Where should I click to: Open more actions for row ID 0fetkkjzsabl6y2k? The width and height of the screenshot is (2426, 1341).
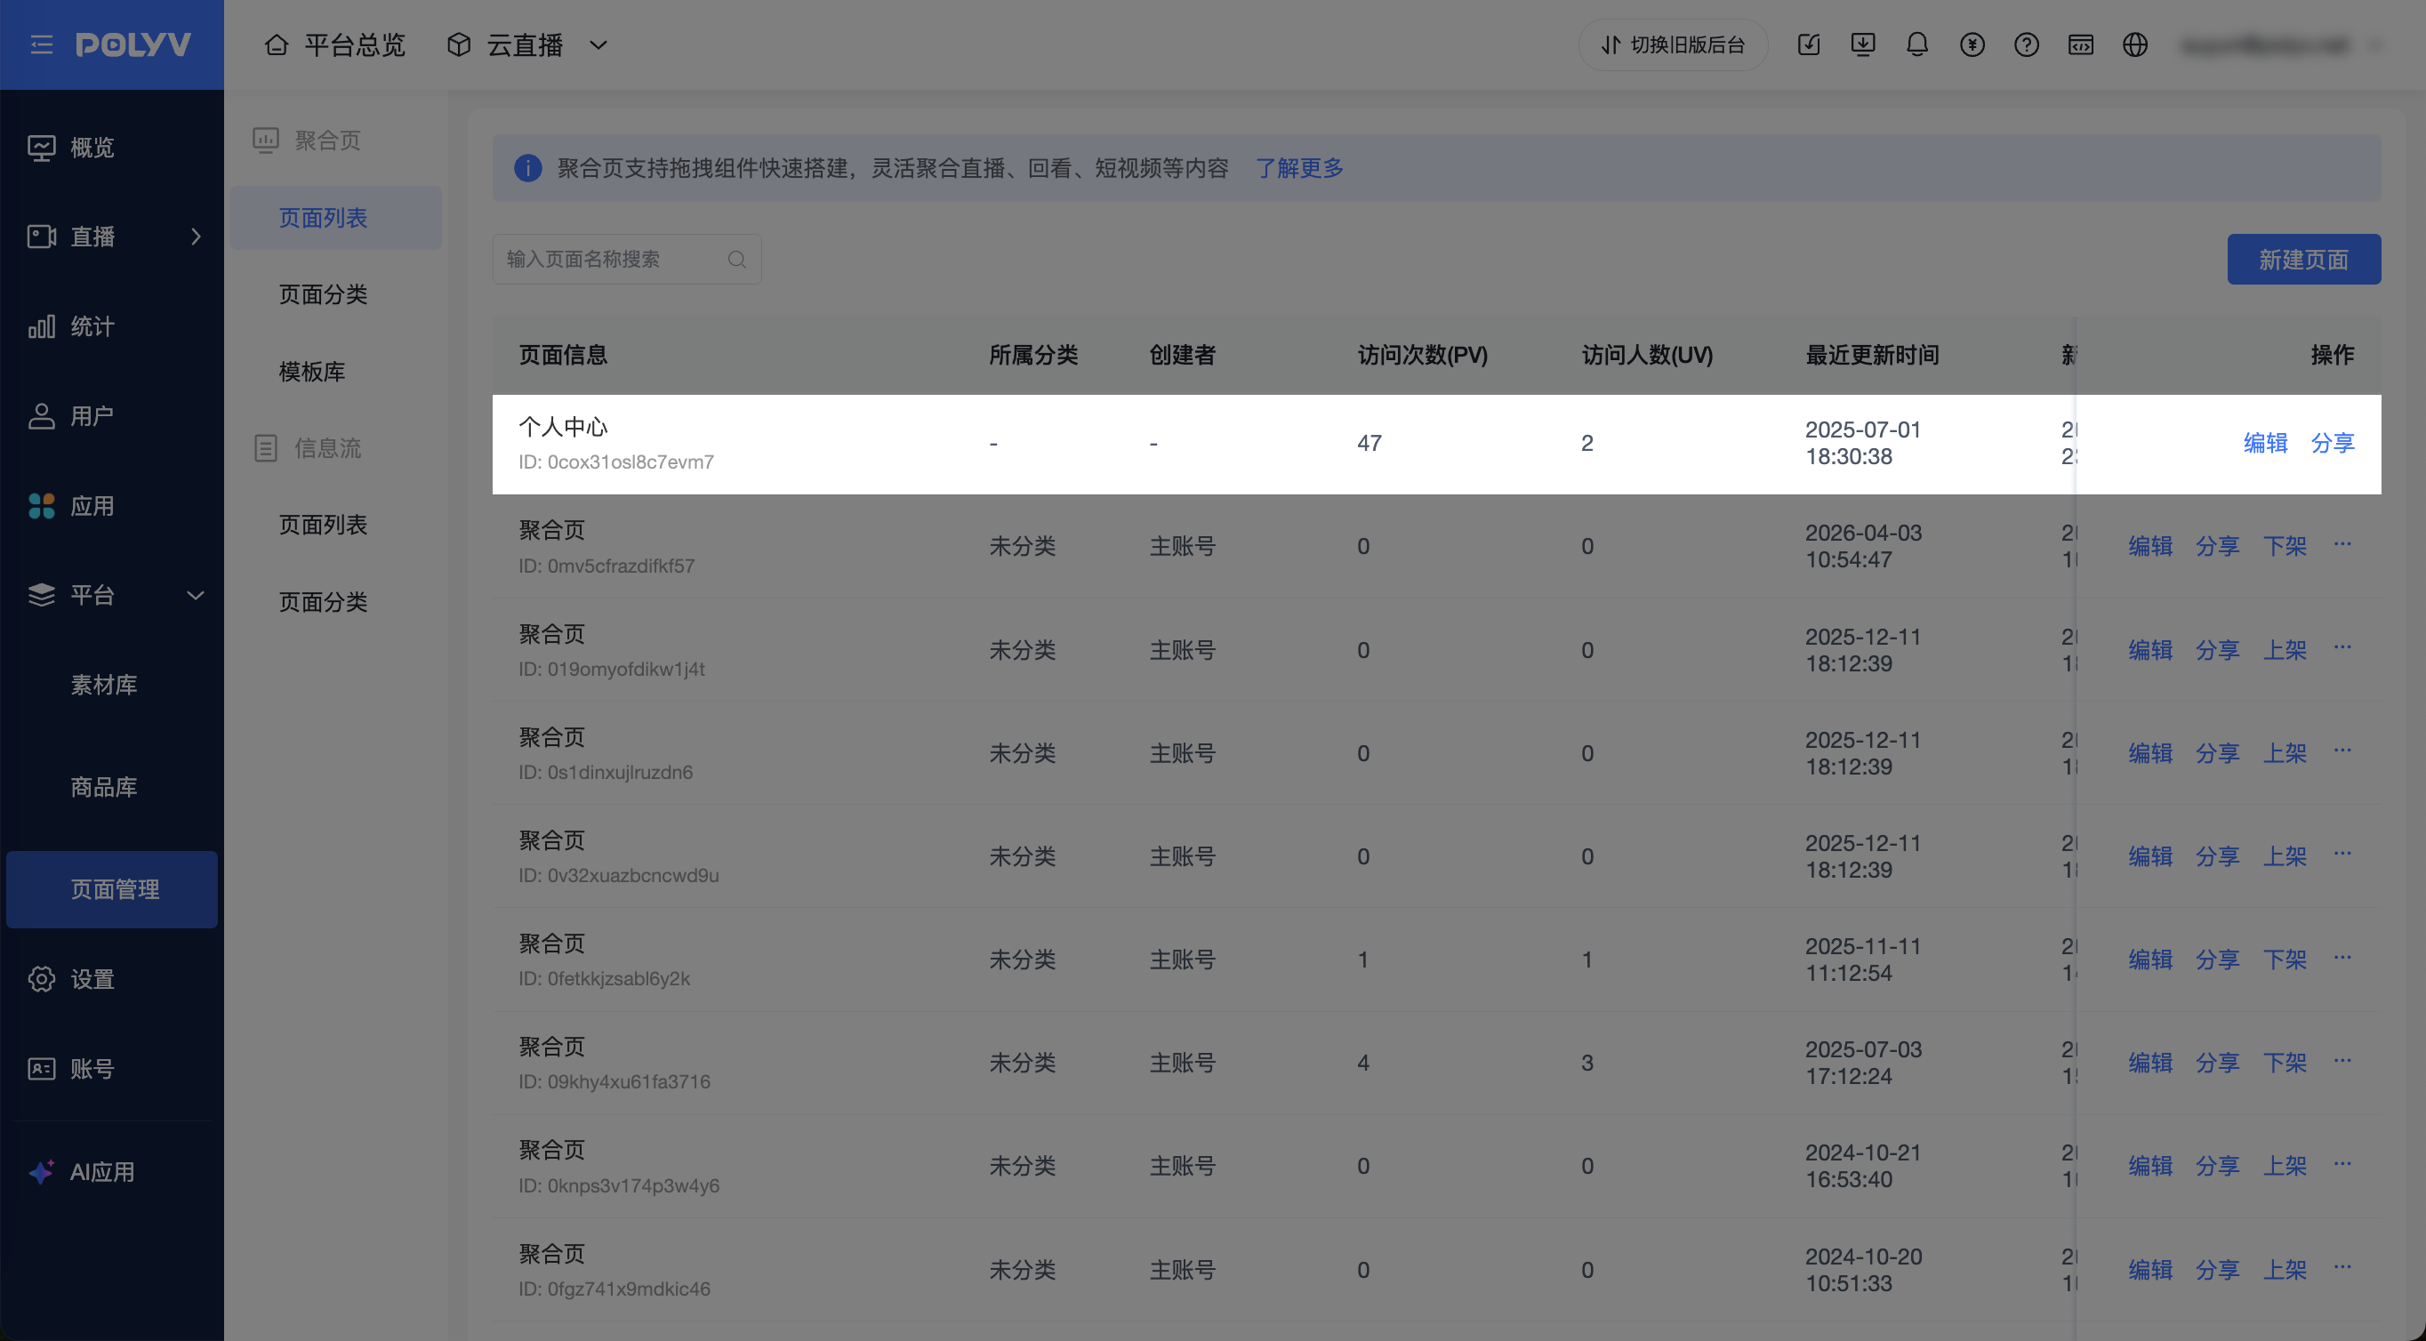tap(2342, 957)
